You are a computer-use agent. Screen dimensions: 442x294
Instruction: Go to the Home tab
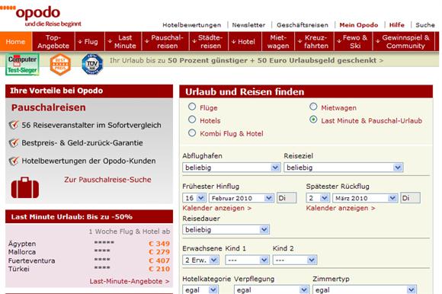point(16,41)
